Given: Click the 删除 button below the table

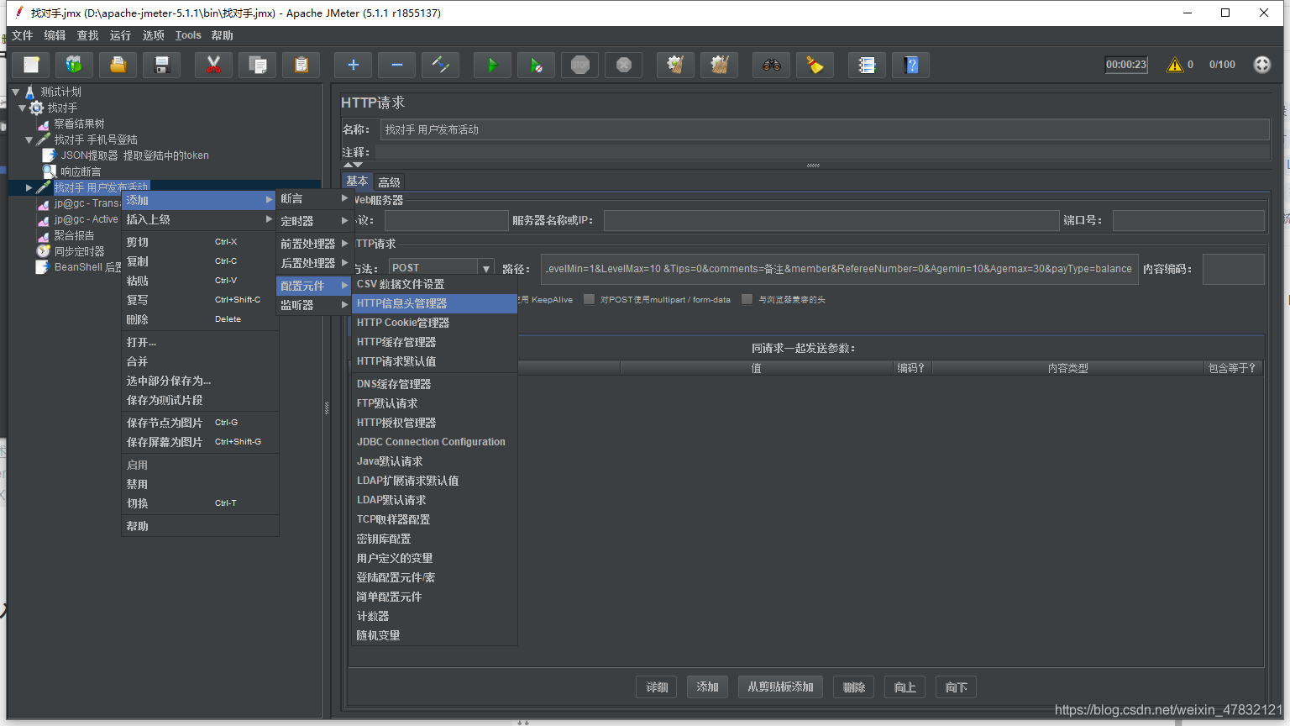Looking at the screenshot, I should coord(854,687).
